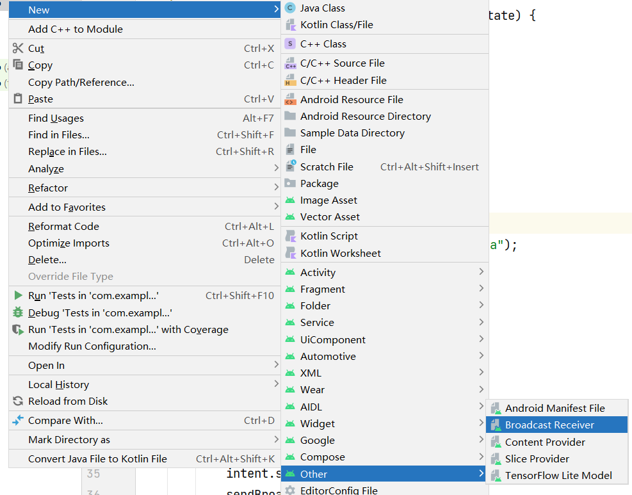Expand the Mark Directory as submenu arrow

click(277, 439)
